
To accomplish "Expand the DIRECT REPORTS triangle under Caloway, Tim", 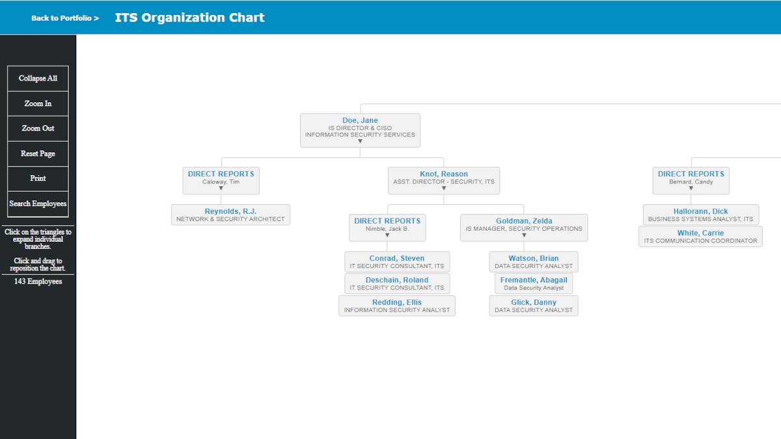I will pos(220,190).
